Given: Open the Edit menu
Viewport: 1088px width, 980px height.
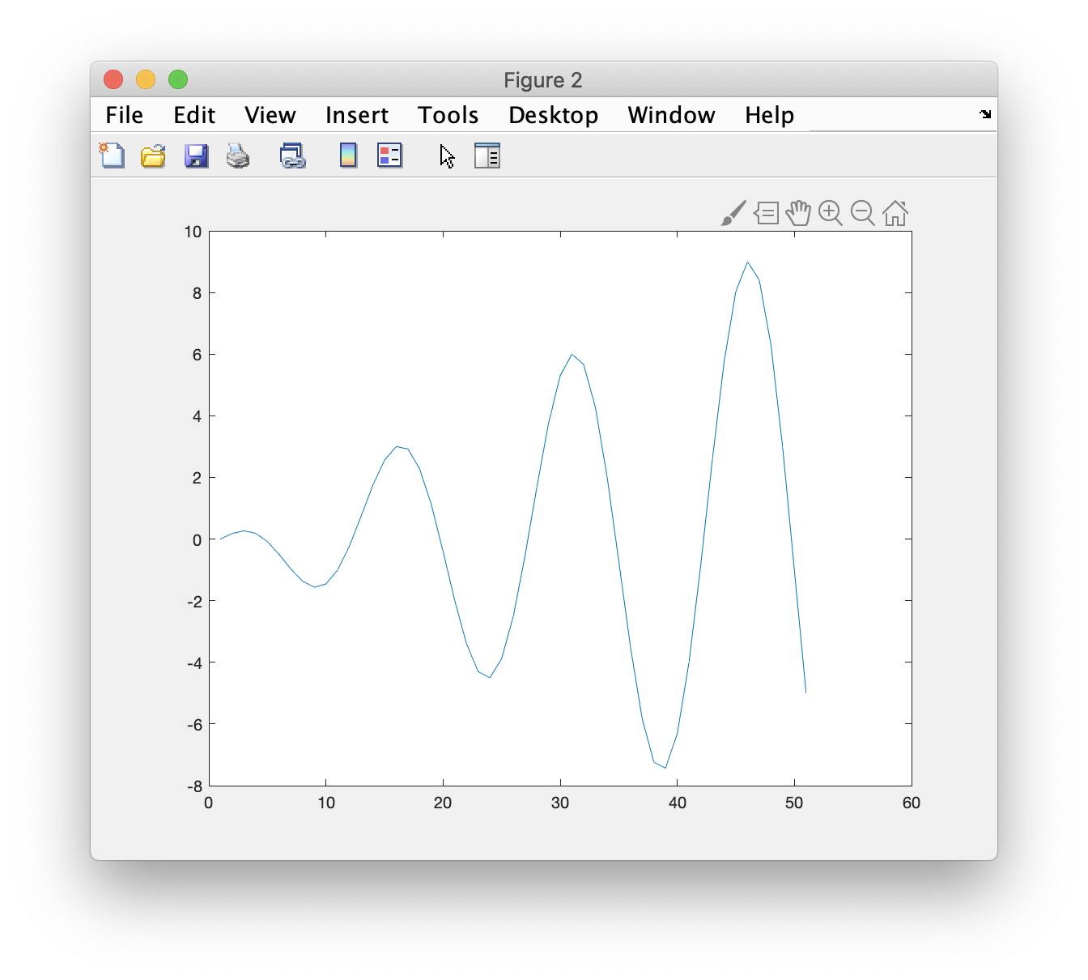Looking at the screenshot, I should [194, 115].
